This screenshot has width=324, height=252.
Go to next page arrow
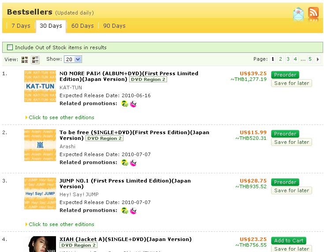click(318, 59)
